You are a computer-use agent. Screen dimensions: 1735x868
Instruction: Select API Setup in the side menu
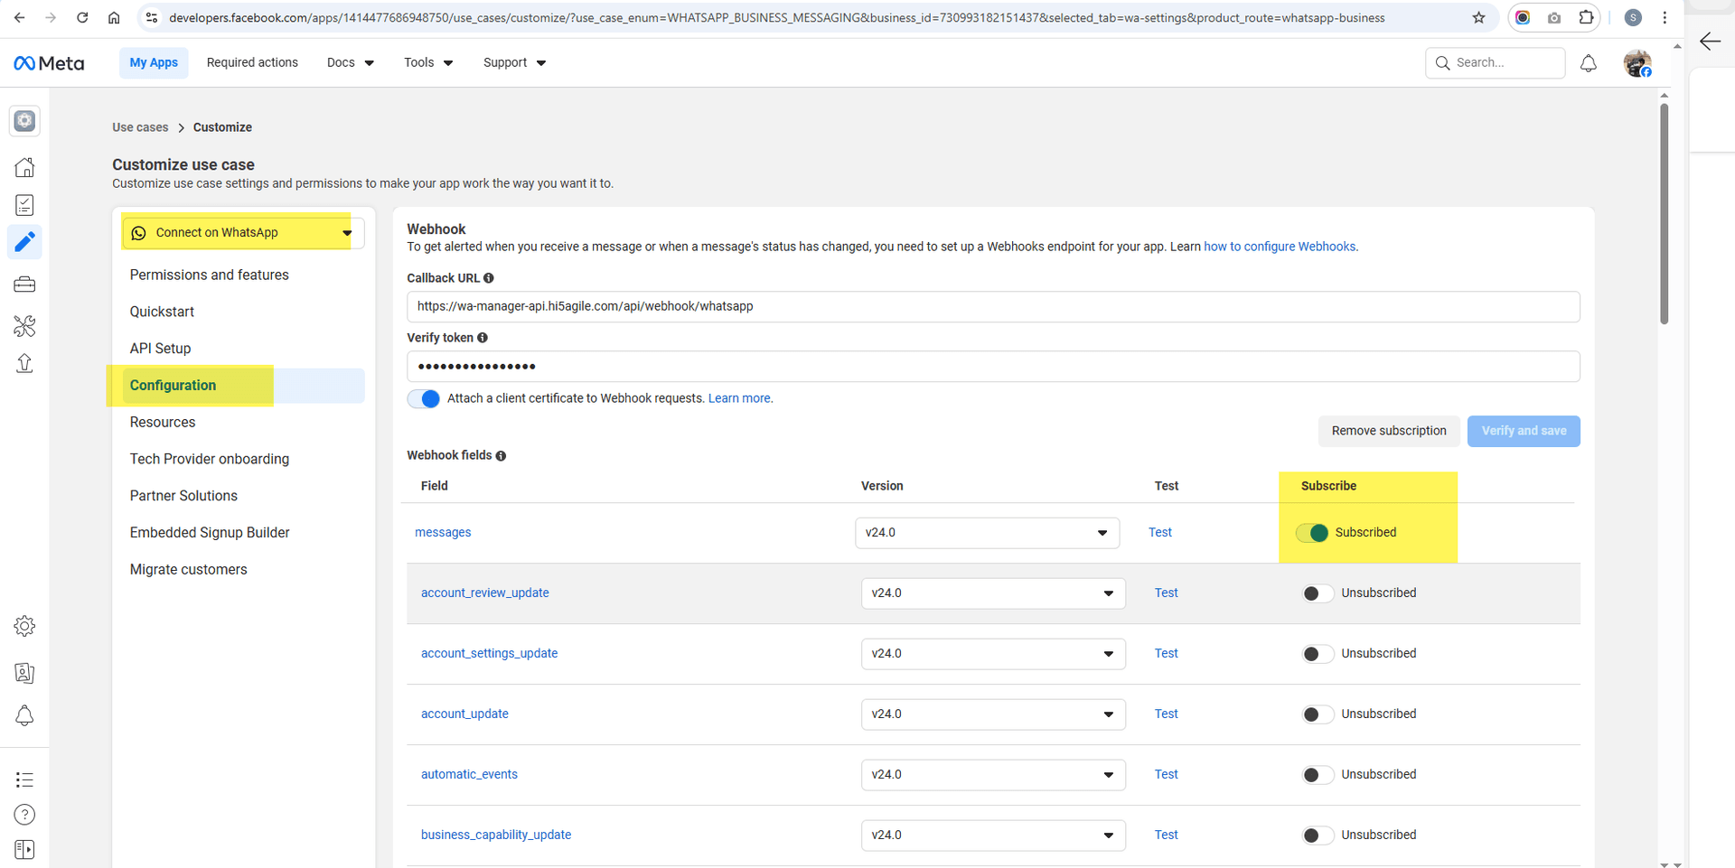click(160, 349)
